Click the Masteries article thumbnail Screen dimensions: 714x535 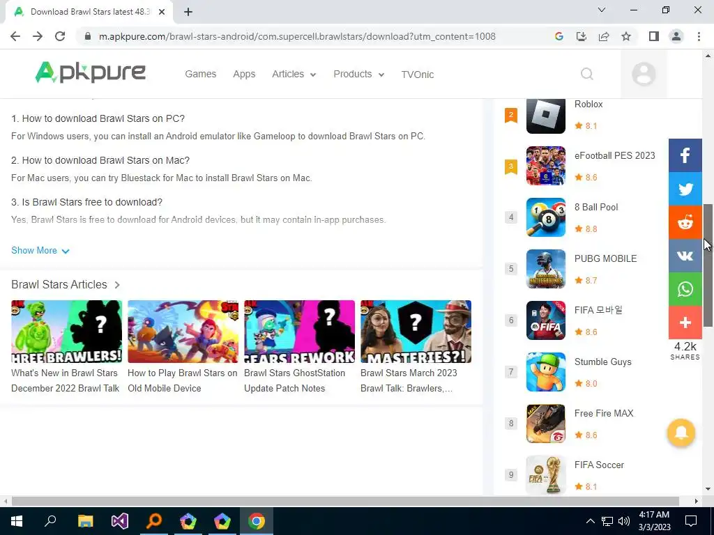point(416,331)
